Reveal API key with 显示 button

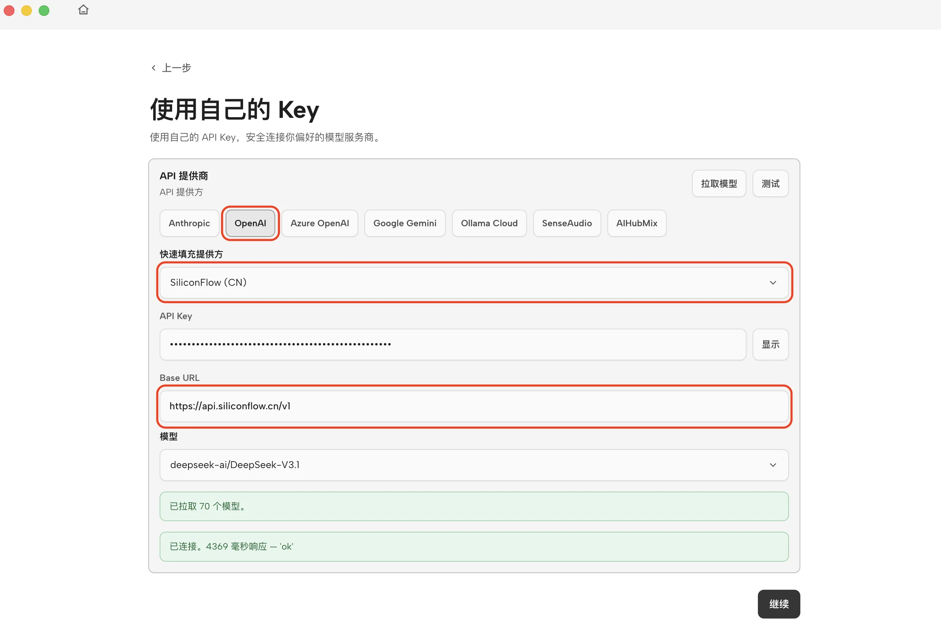click(770, 345)
